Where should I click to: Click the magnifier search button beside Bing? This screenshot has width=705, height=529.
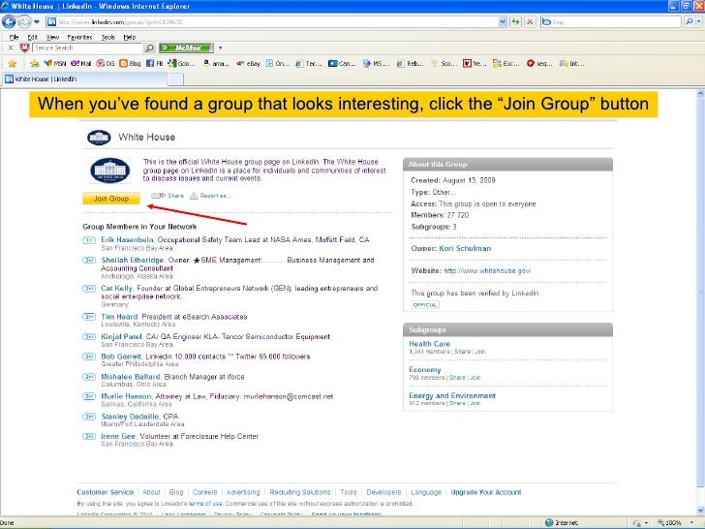tap(690, 21)
